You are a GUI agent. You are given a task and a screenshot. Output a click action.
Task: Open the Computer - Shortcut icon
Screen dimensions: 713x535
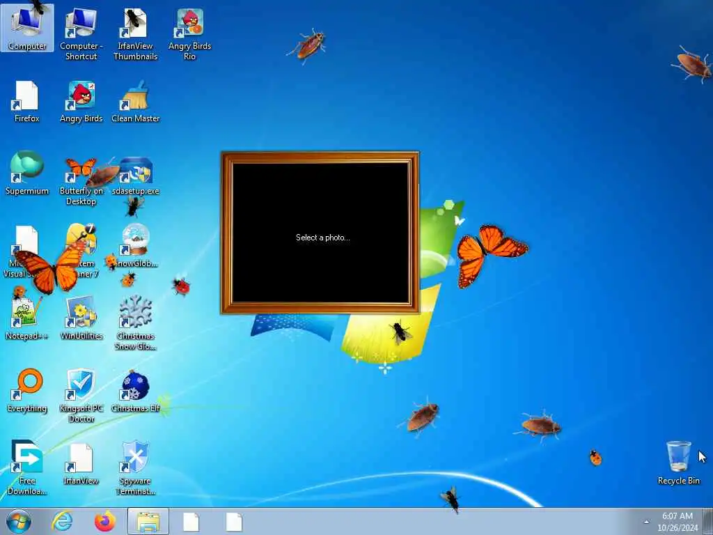click(81, 34)
